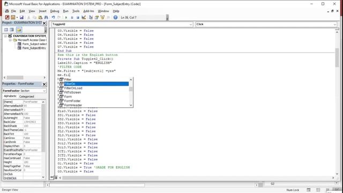Click the Num Lock status bar indicator

[293, 190]
